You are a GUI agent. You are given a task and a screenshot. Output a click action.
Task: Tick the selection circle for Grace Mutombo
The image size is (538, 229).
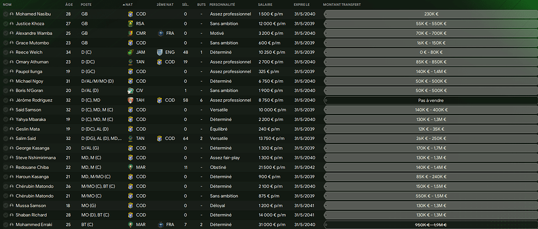(x=5, y=42)
